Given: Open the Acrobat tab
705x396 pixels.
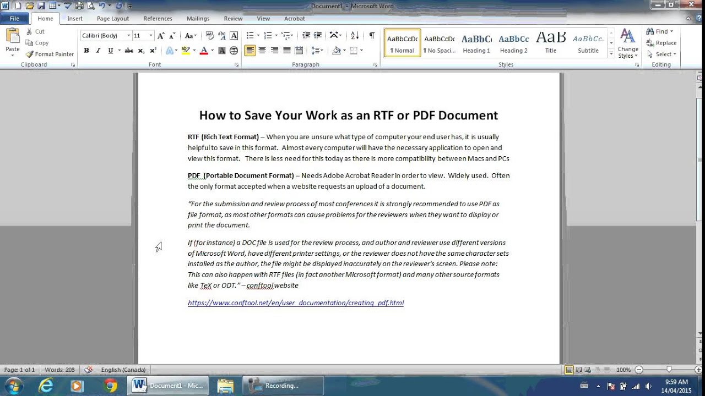Looking at the screenshot, I should click(x=295, y=18).
